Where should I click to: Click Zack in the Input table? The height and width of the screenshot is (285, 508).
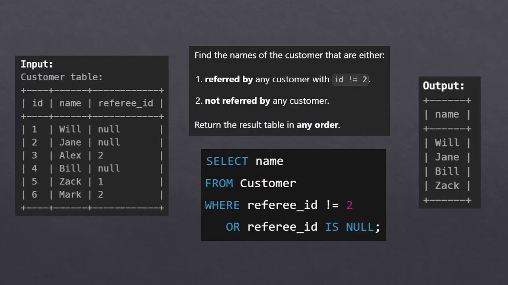[70, 182]
